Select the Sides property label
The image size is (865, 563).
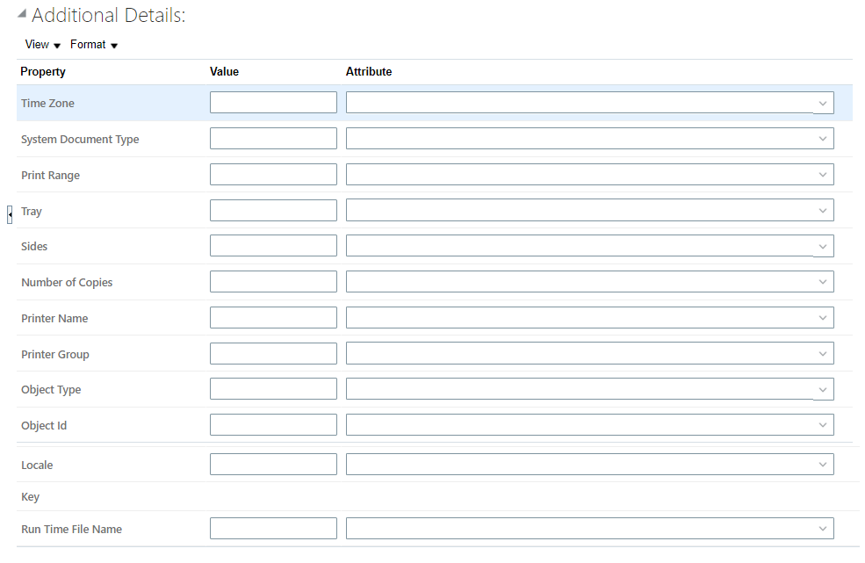point(34,247)
